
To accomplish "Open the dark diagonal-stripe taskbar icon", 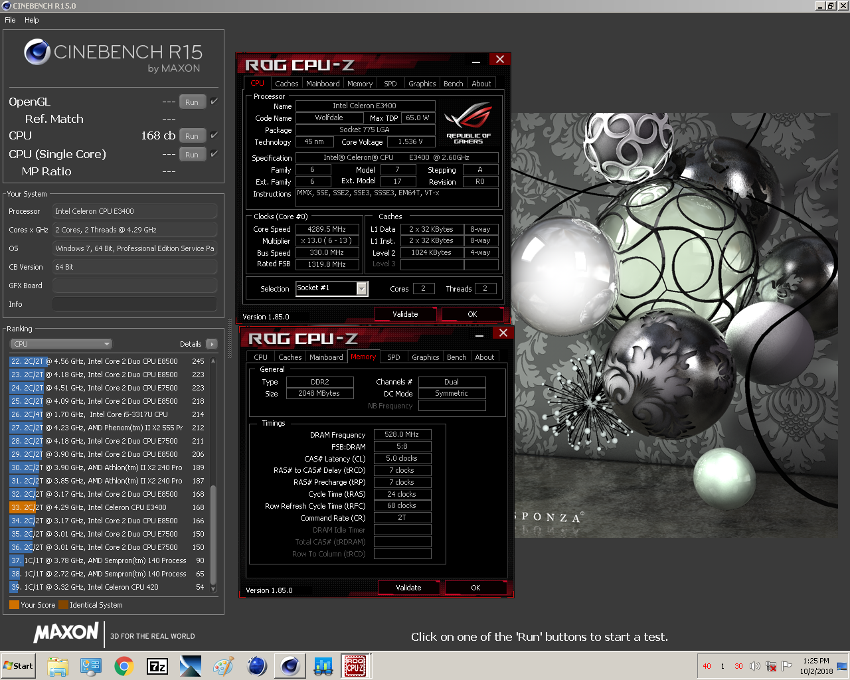I will tap(191, 666).
